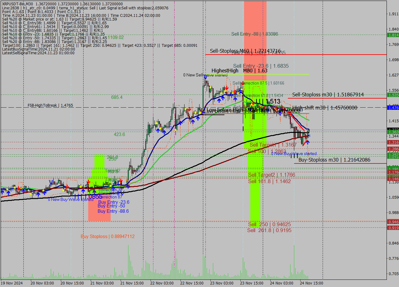This screenshot has width=399, height=287.
Task: Click the '0 New Sell wave started' text
Action: click(205, 75)
